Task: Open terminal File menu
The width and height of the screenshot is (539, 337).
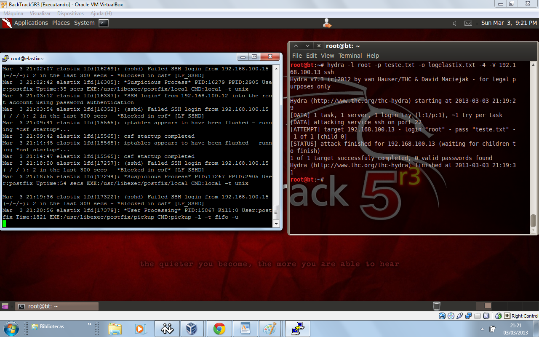Action: 297,56
